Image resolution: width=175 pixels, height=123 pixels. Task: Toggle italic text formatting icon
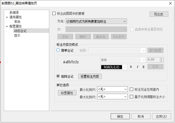[x=137, y=67]
